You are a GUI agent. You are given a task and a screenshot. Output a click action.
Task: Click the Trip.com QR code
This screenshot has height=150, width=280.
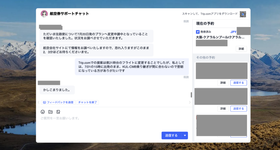click(x=243, y=14)
